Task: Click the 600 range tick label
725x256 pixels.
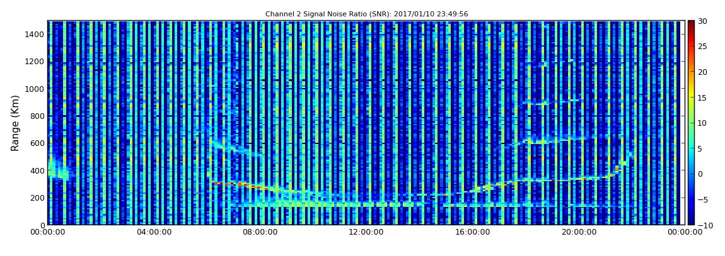Action: (x=37, y=143)
